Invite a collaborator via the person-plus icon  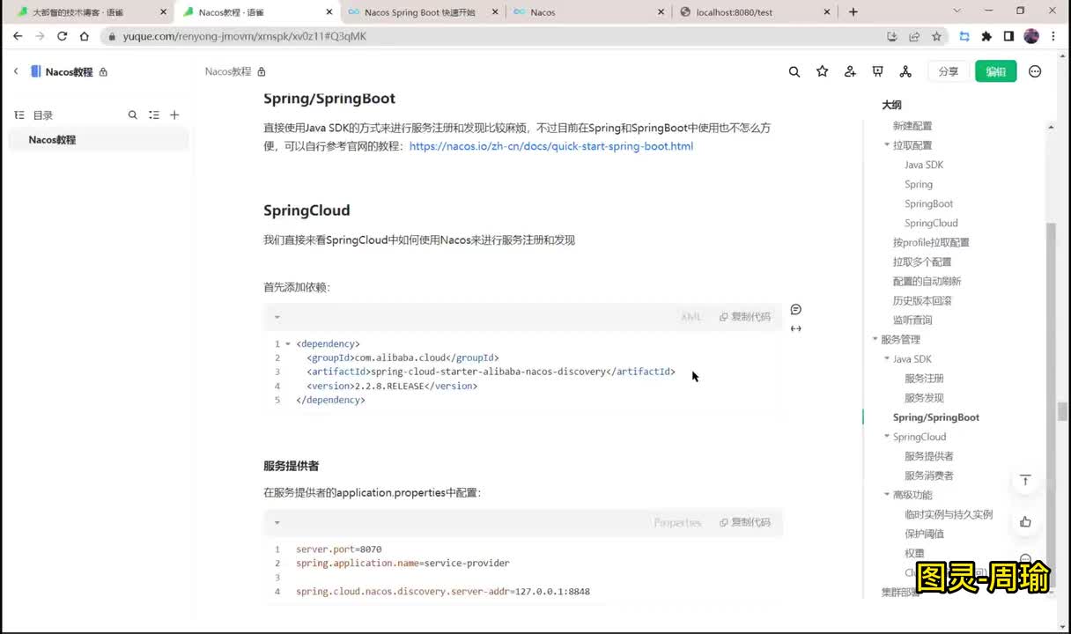coord(850,71)
